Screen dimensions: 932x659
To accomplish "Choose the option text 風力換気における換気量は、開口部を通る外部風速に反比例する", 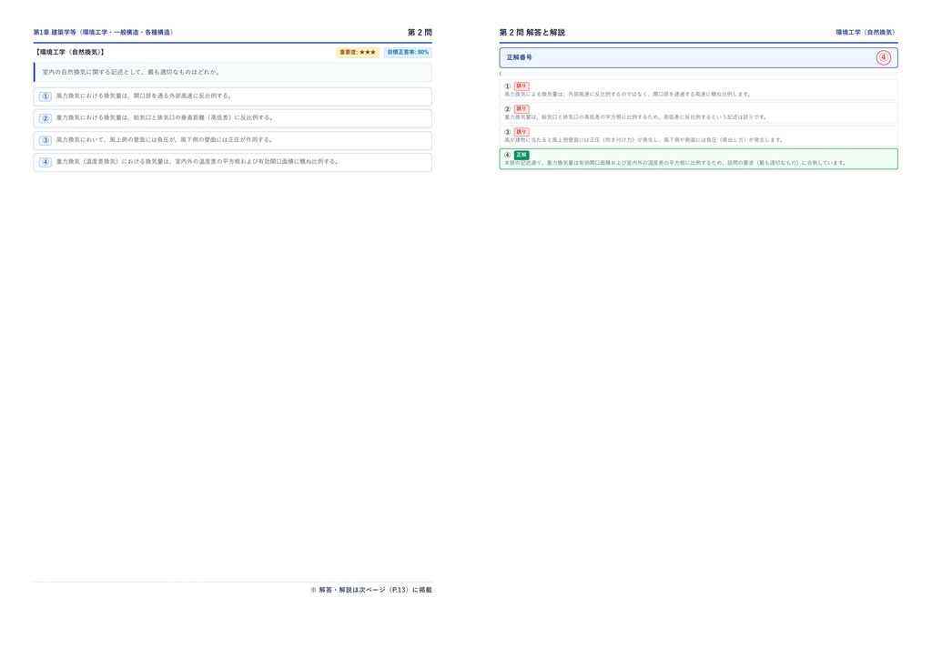I will [144, 96].
